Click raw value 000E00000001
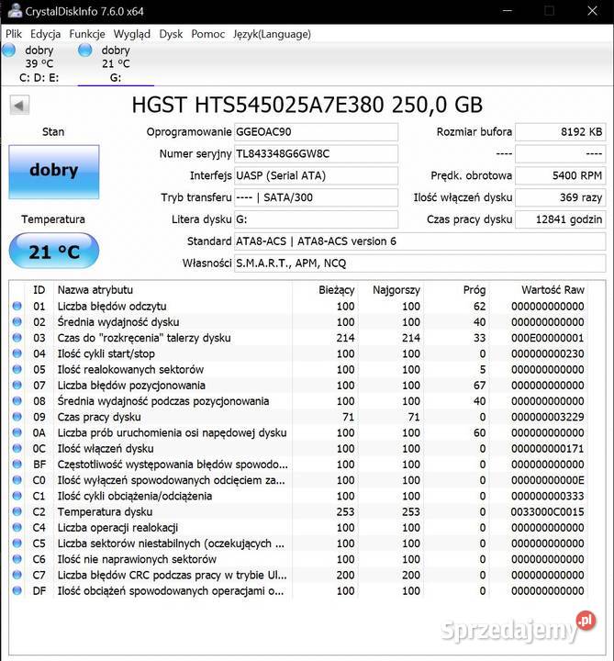The height and width of the screenshot is (661, 614). click(x=547, y=338)
